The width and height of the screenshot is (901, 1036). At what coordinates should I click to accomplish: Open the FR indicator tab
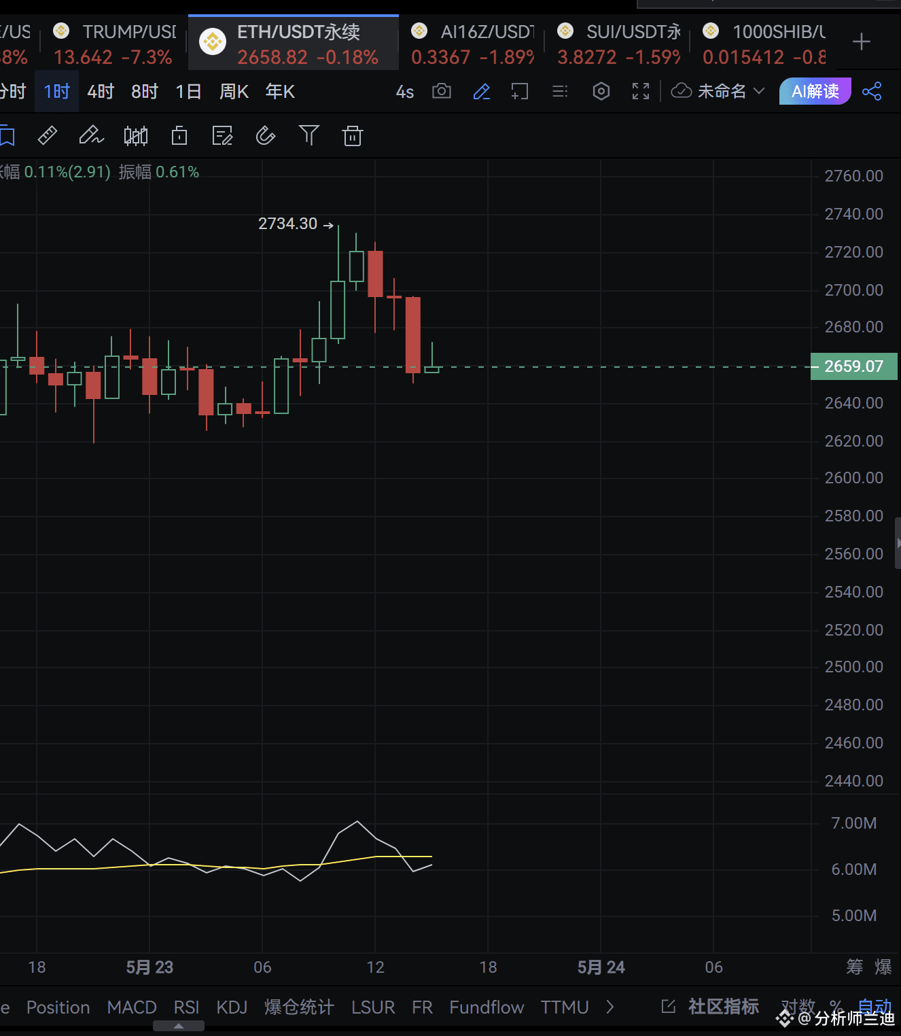click(422, 1007)
